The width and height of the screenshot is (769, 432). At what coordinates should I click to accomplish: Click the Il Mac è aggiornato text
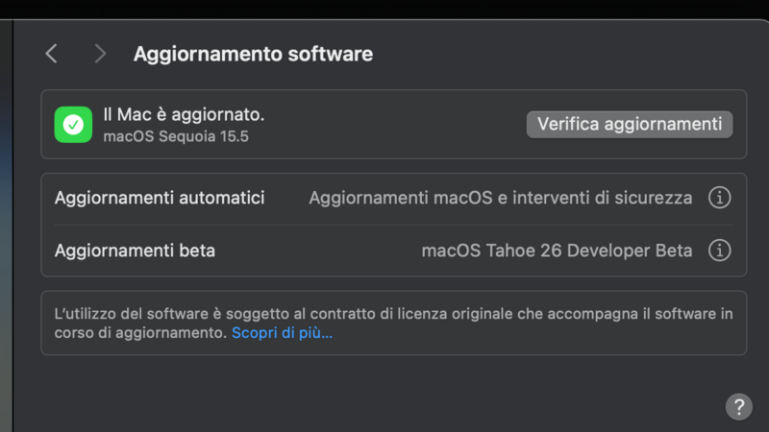click(x=184, y=114)
